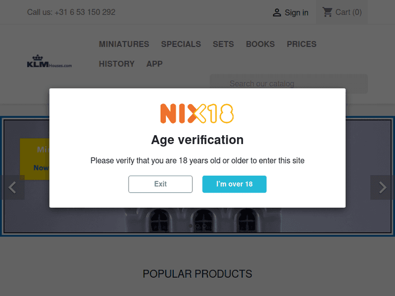Navigate to Sets menu item
The image size is (395, 296).
[x=223, y=44]
